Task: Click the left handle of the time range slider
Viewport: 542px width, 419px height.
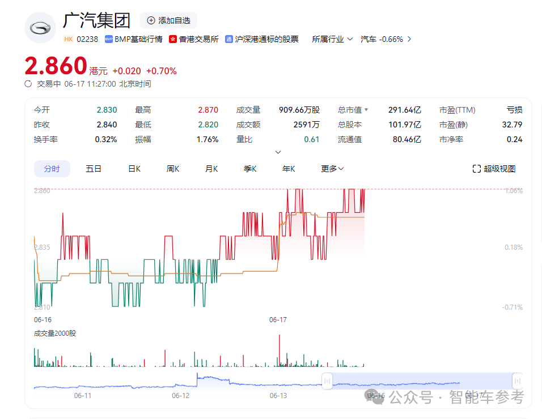Action: pyautogui.click(x=327, y=381)
